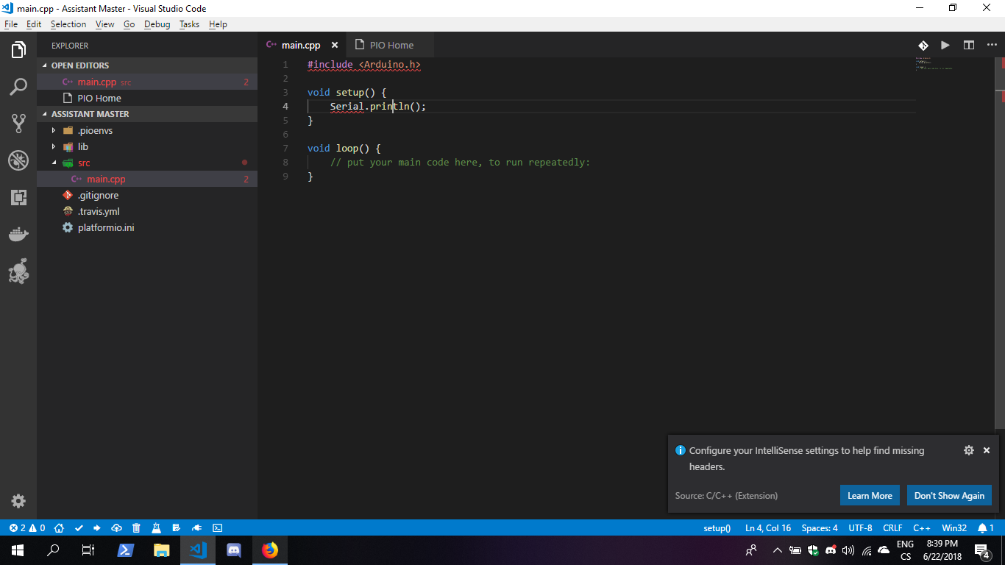The image size is (1005, 565).
Task: Change line ending by clicking CRLF
Action: click(x=892, y=527)
